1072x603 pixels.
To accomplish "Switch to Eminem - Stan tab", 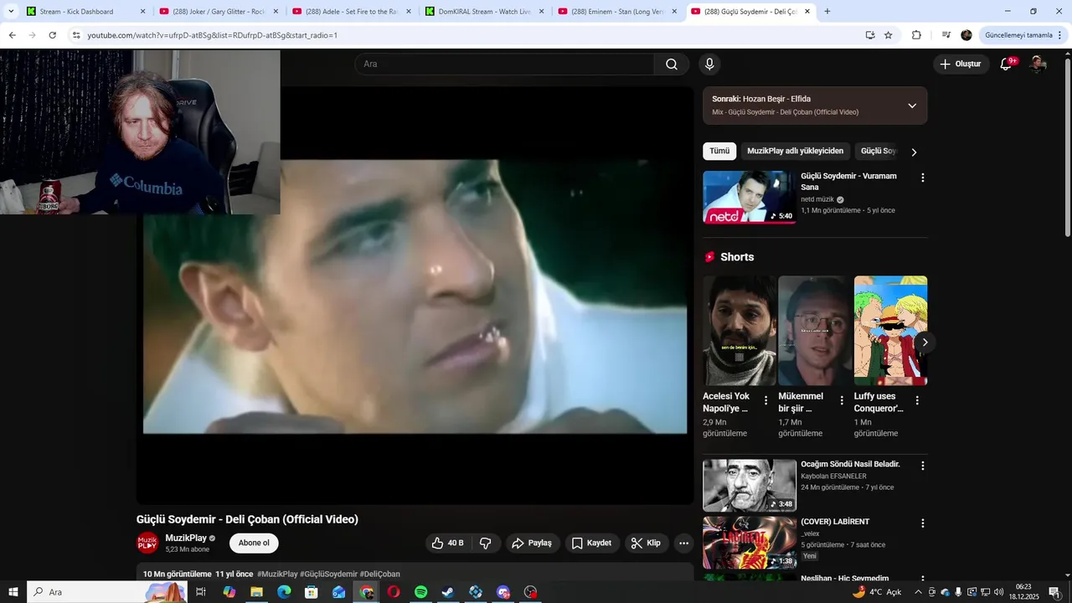I will 616,12.
